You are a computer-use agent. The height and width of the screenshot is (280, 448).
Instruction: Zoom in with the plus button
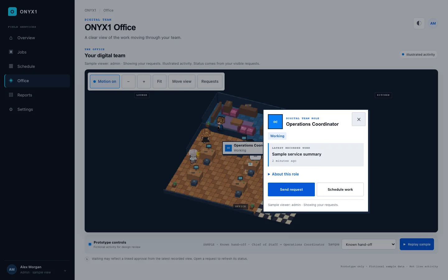click(x=144, y=82)
